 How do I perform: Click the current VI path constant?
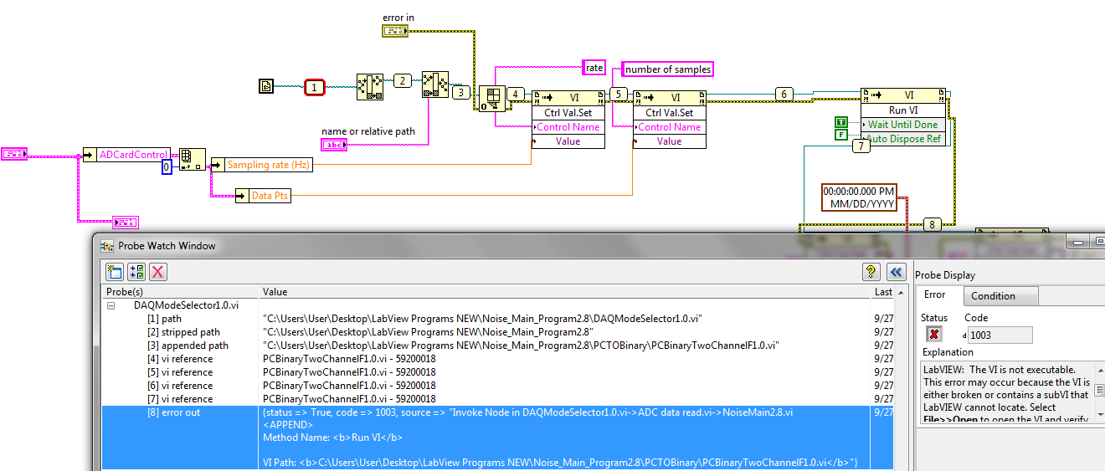[266, 85]
